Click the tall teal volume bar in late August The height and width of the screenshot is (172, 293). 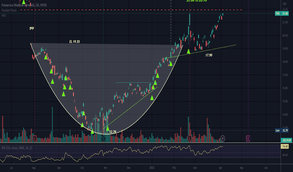pyautogui.click(x=52, y=124)
